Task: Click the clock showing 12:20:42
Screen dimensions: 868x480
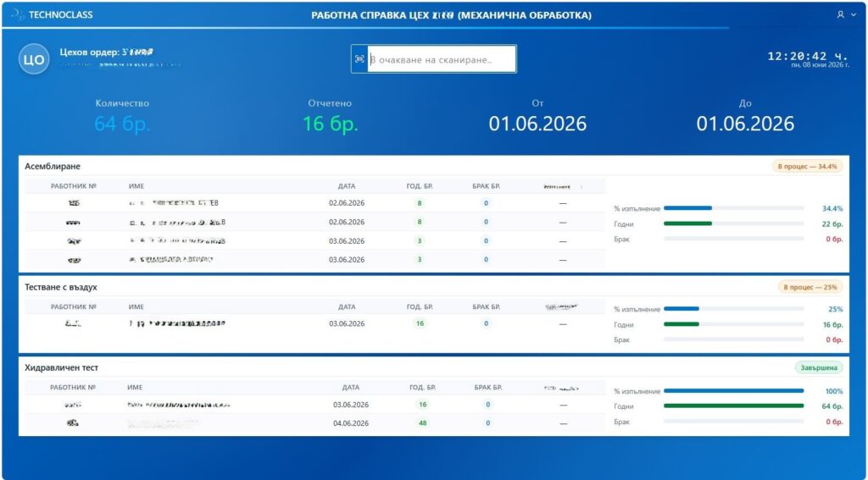Action: [808, 56]
